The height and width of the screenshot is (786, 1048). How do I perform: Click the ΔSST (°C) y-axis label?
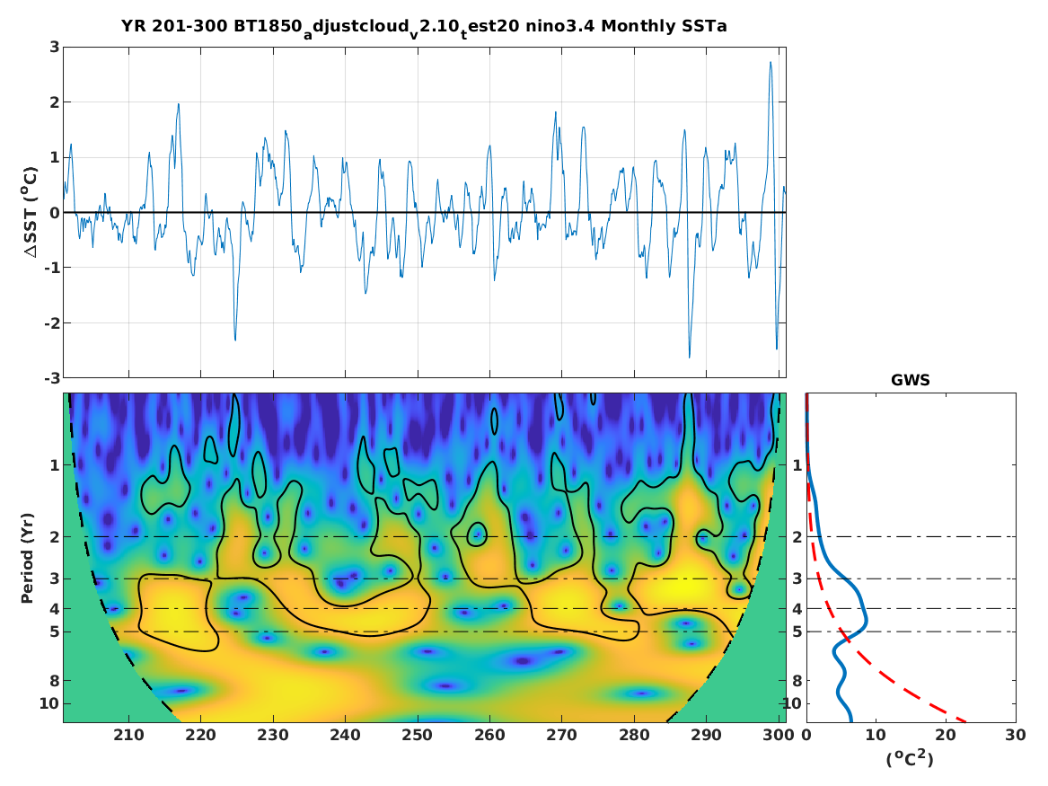(30, 212)
